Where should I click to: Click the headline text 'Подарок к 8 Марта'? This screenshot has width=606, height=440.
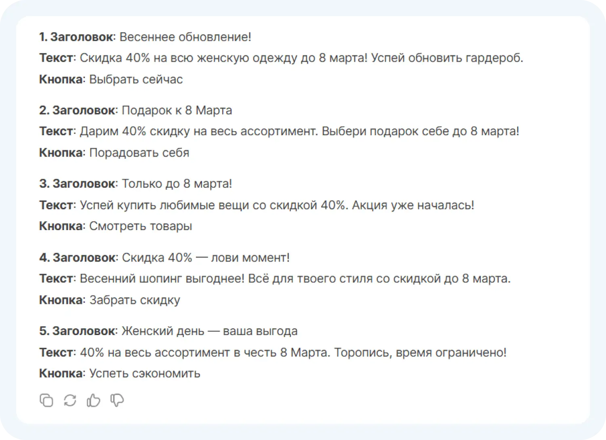177,111
